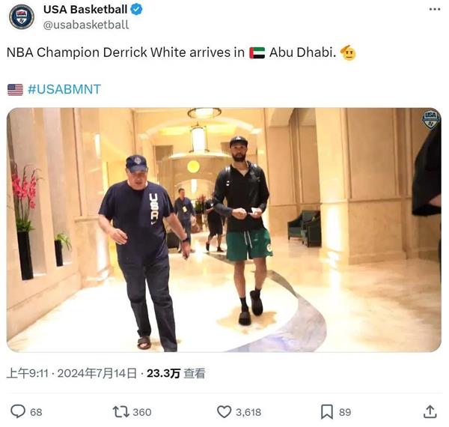View the 23.3万 查看 view count
The image size is (449, 427).
point(176,373)
